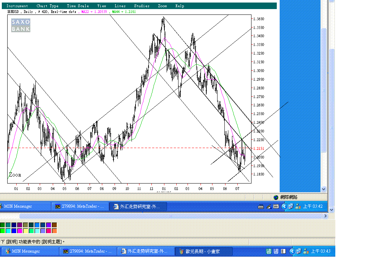Screen dimensions: 370x278
Task: Open 外汇走势研究室 button in the 03:42 taskbar
Action: 138,206
